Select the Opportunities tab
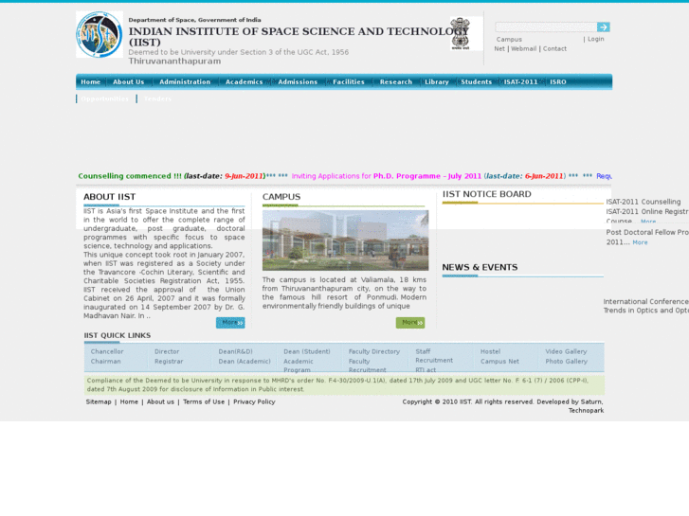Viewport: 689px width, 516px height. [104, 98]
